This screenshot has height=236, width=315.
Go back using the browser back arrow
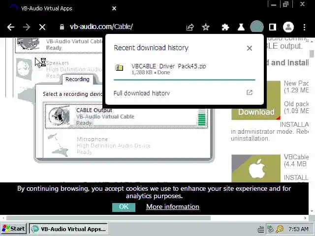11,27
